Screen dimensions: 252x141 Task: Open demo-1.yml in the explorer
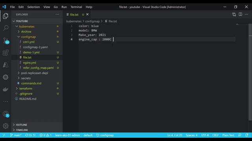(x=37, y=52)
